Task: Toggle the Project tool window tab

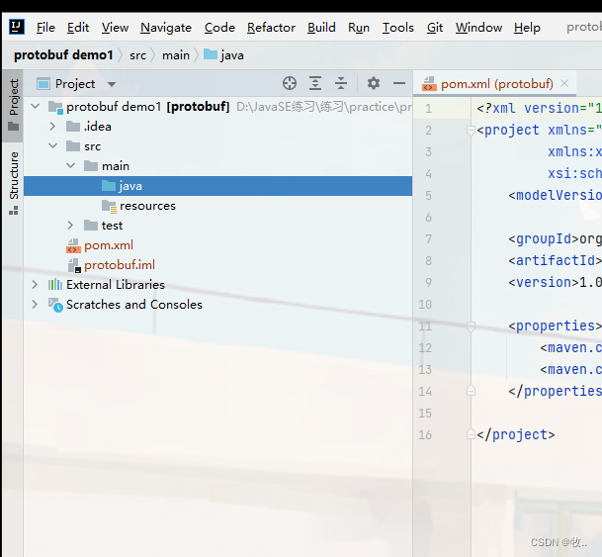Action: [x=14, y=105]
